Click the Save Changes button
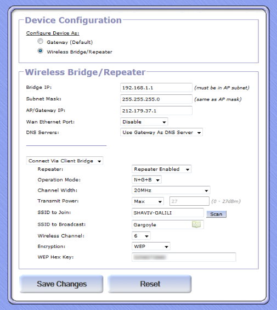 (61, 284)
